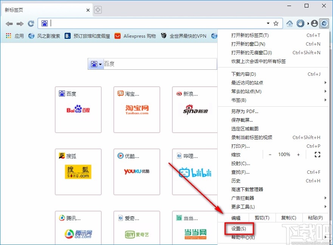Expand 常去的站点(M) submenu

(x=274, y=92)
